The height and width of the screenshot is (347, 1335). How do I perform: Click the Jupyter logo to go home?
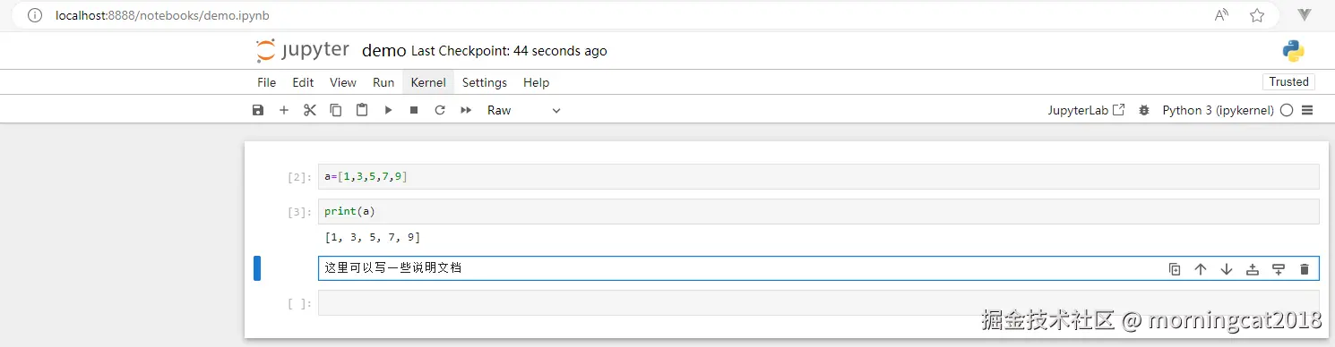[x=302, y=50]
